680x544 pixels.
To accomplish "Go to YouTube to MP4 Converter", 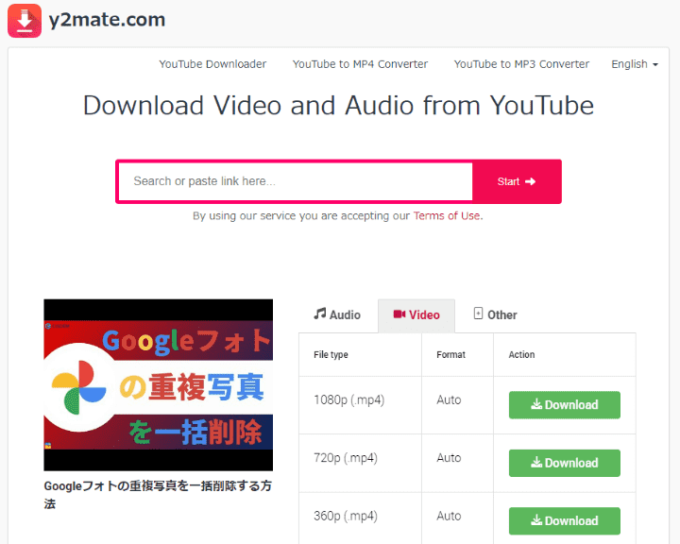I will [360, 64].
